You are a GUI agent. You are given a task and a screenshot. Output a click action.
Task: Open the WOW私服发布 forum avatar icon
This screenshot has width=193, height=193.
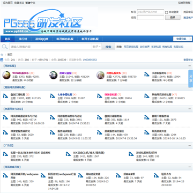[x=6, y=75]
